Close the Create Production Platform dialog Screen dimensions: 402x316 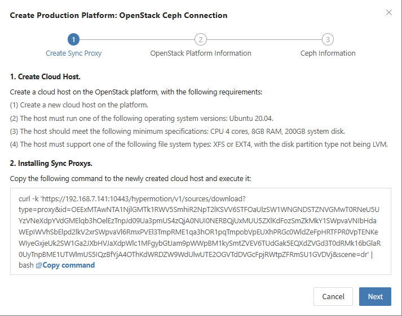388,12
